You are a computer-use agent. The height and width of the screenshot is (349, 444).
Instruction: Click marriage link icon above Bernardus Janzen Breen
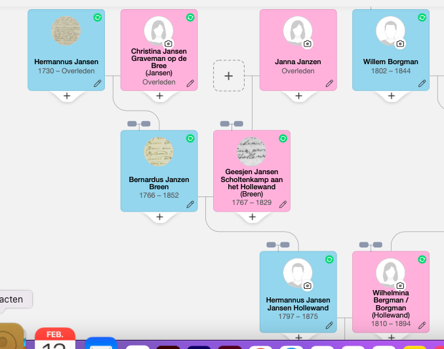[139, 124]
